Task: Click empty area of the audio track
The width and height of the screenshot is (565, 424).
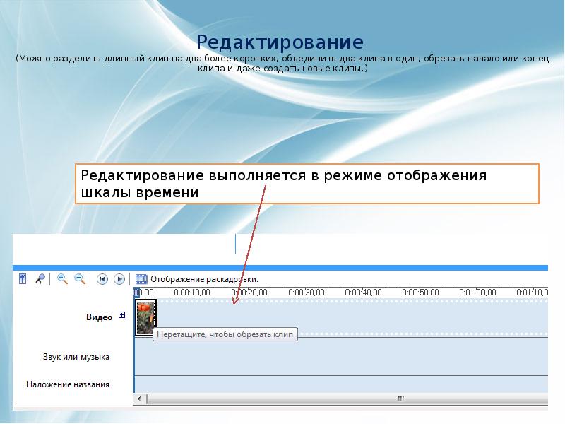Action: [339, 357]
